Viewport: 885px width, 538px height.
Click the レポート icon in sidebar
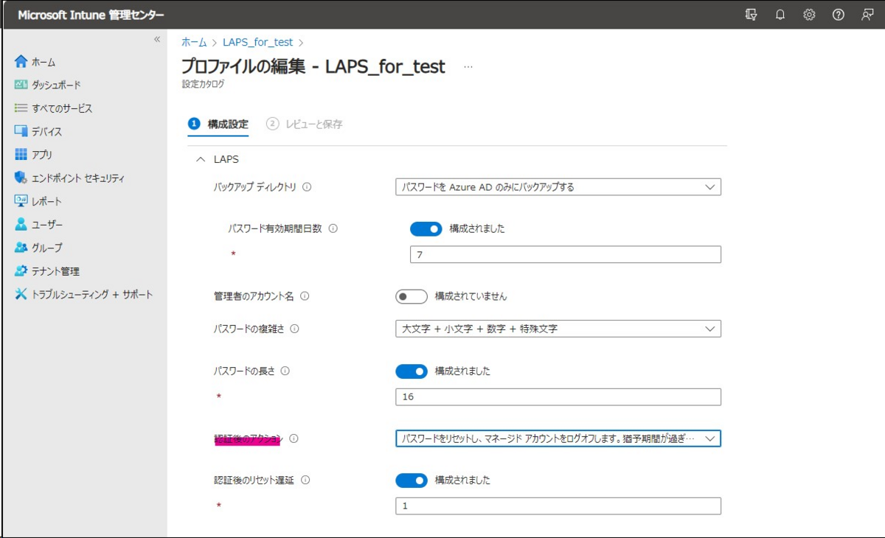[x=21, y=201]
